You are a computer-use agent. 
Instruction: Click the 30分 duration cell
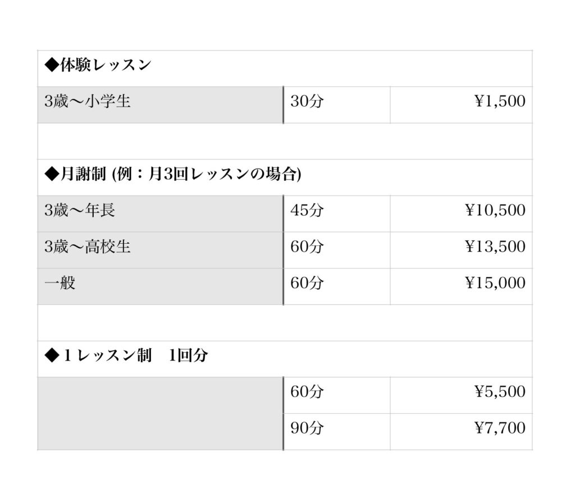tap(337, 105)
